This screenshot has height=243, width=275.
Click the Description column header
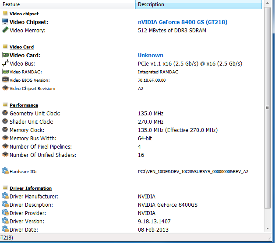(198, 4)
